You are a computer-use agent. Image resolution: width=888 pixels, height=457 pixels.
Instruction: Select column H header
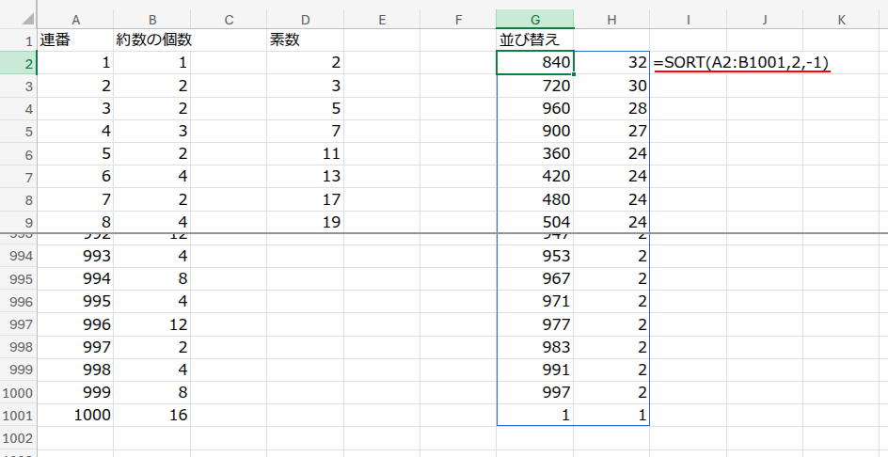611,20
